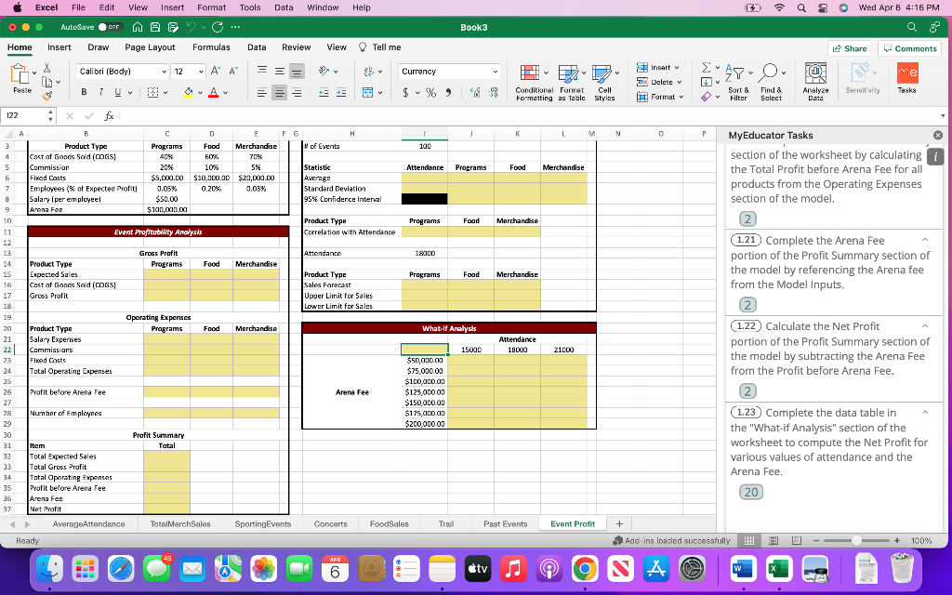952x595 pixels.
Task: Open the Data menu in the menu bar
Action: [x=284, y=7]
